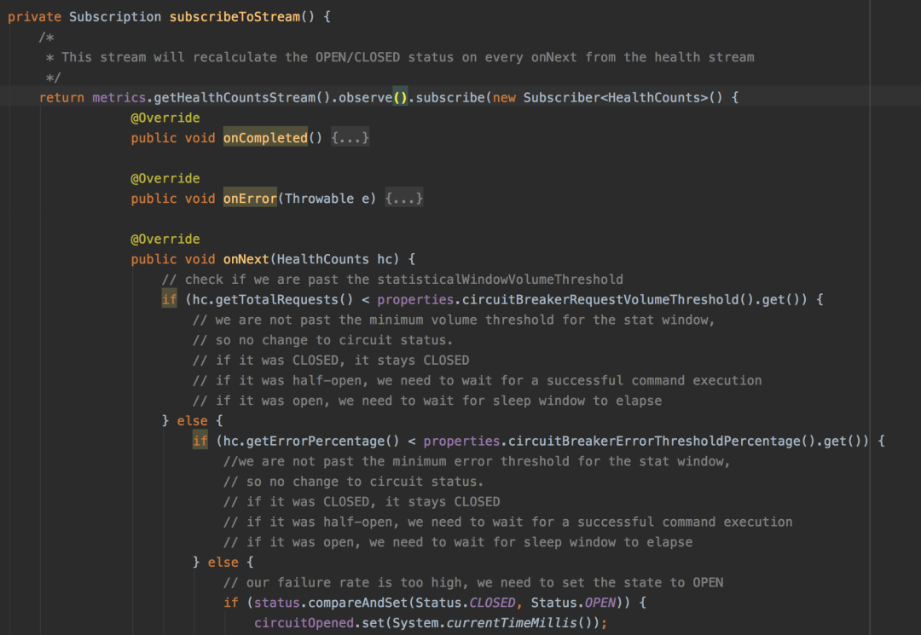Click circuitBreakerRequestVolumeThreshold call
This screenshot has height=635, width=921.
(x=600, y=299)
